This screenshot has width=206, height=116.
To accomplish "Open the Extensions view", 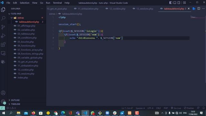I will 3,44.
